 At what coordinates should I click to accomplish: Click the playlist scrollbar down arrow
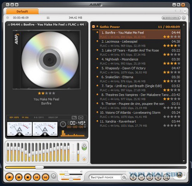coord(184,161)
